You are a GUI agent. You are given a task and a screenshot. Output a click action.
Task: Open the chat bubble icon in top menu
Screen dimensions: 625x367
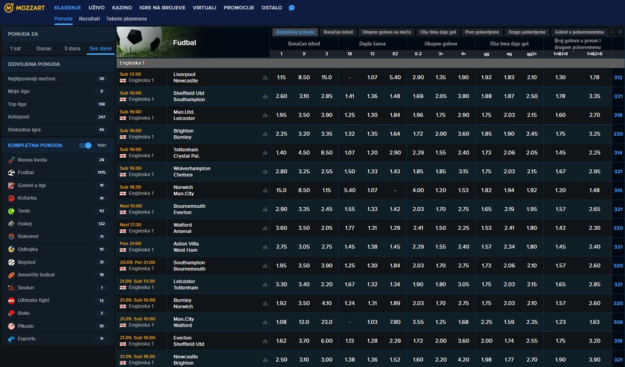pyautogui.click(x=292, y=7)
